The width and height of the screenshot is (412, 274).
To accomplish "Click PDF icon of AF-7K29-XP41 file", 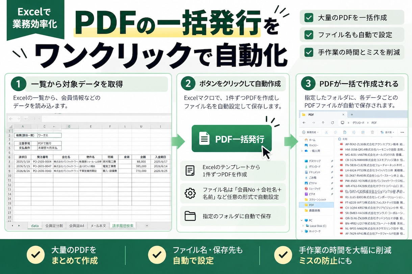I will 342,234.
